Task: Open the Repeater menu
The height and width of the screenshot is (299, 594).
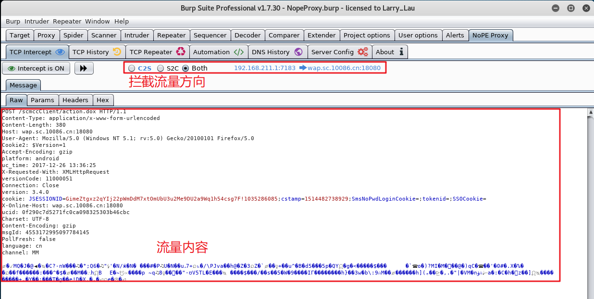Action: [67, 21]
